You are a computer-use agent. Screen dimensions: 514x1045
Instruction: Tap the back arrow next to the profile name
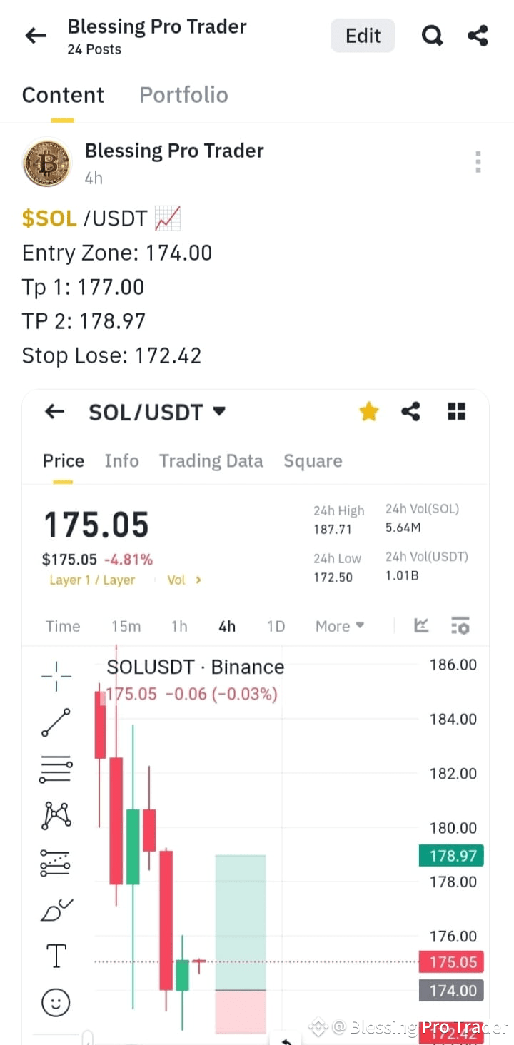pyautogui.click(x=36, y=36)
